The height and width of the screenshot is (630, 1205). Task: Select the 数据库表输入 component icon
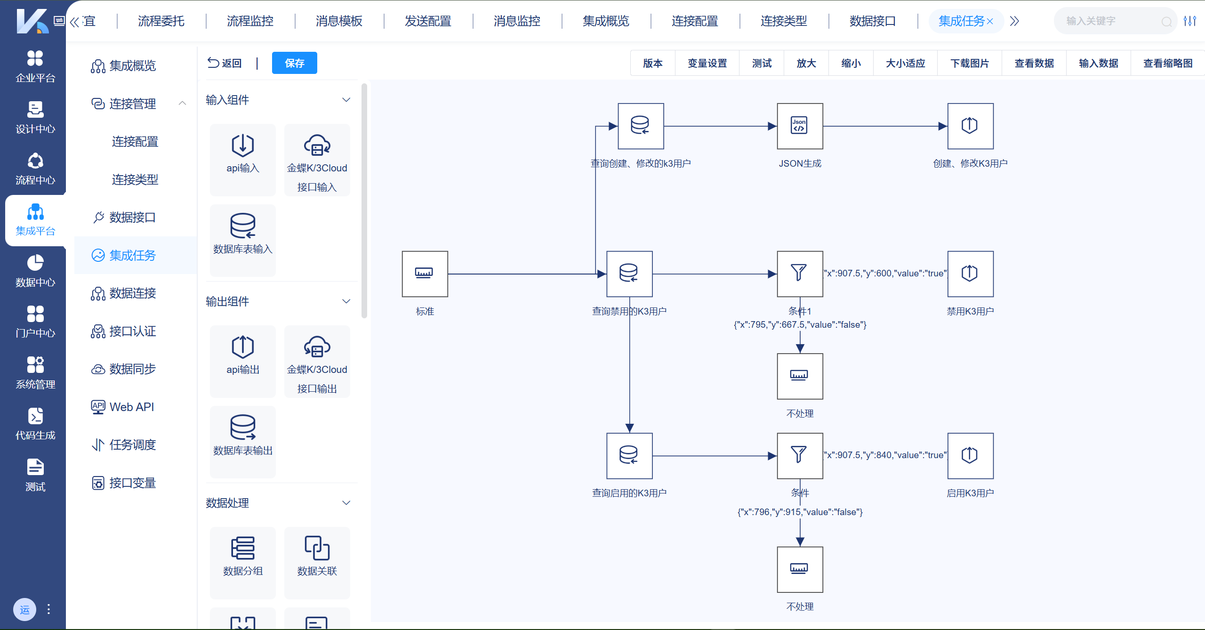point(242,226)
